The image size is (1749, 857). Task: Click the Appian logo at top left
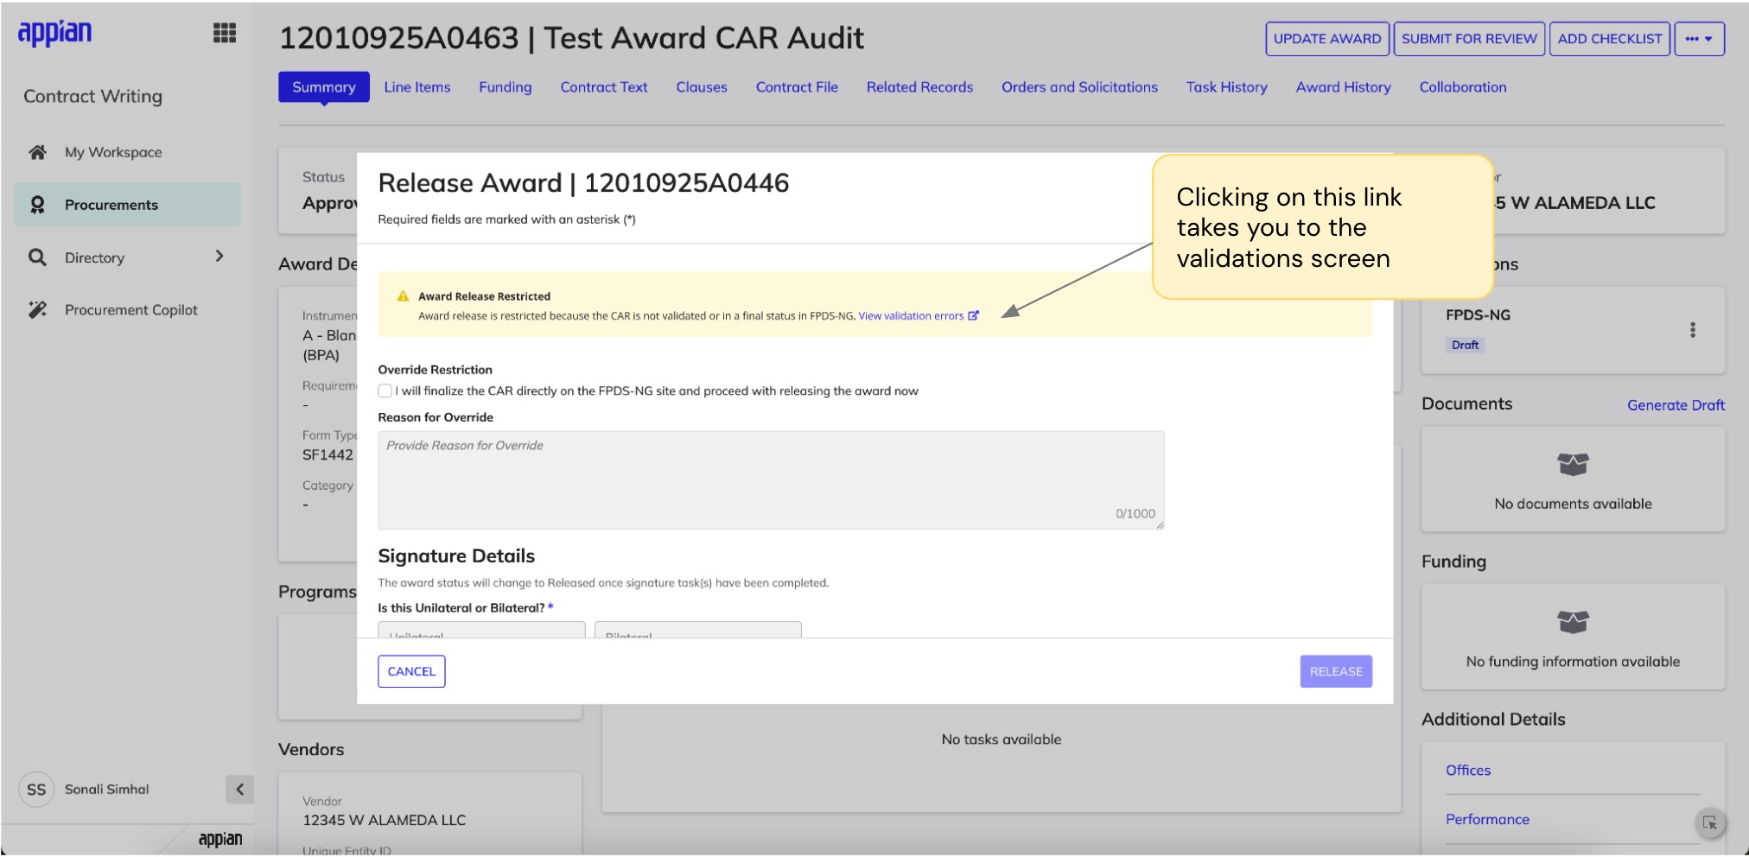click(54, 33)
